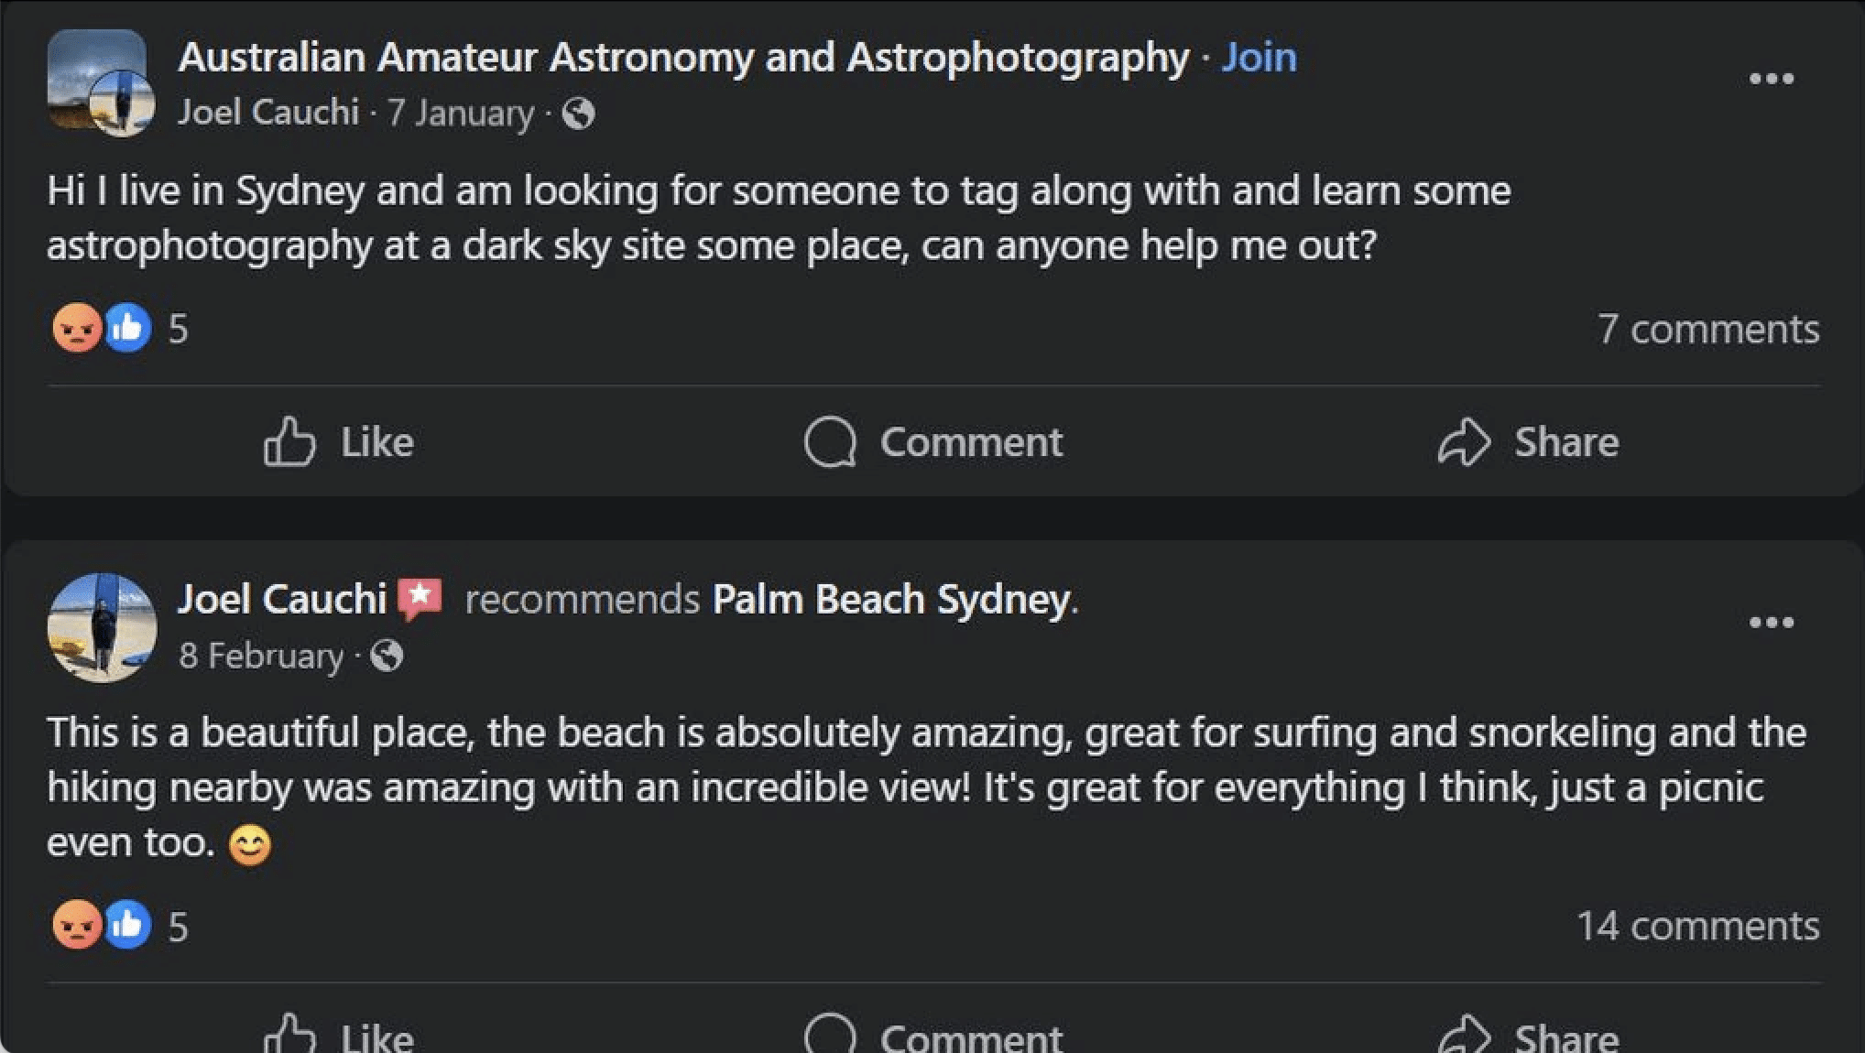This screenshot has width=1865, height=1053.
Task: Click the thumbs-up reaction icon on the Palm Beach post
Action: click(x=127, y=926)
